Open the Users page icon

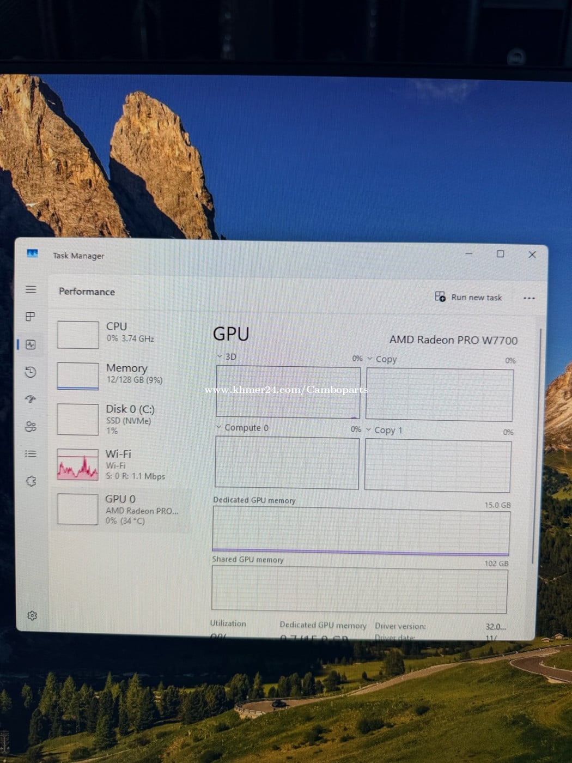(x=31, y=426)
